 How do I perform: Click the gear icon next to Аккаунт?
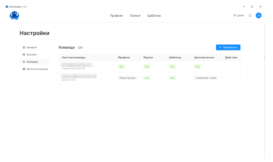coord(24,47)
